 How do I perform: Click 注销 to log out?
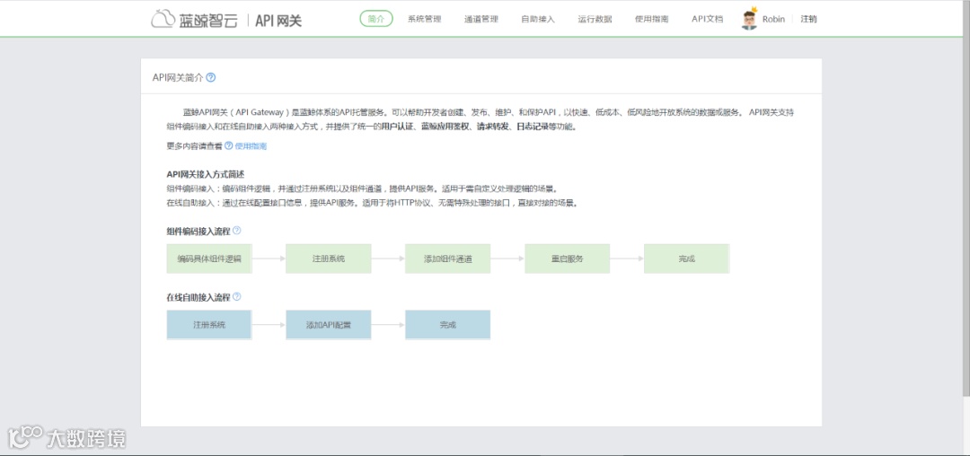808,19
